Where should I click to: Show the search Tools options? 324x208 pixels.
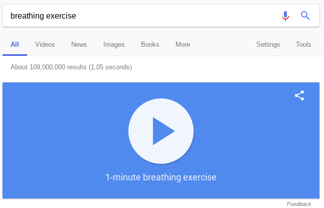pos(303,45)
